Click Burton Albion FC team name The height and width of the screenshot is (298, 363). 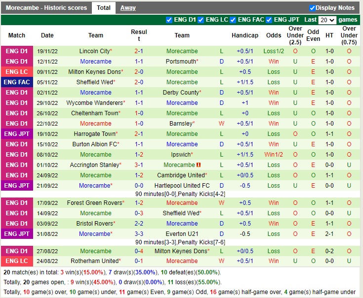tap(94, 144)
